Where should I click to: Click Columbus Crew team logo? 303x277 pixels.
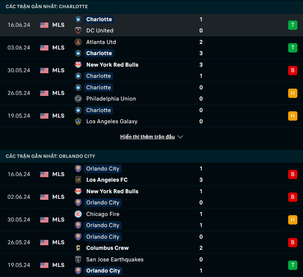[78, 248]
